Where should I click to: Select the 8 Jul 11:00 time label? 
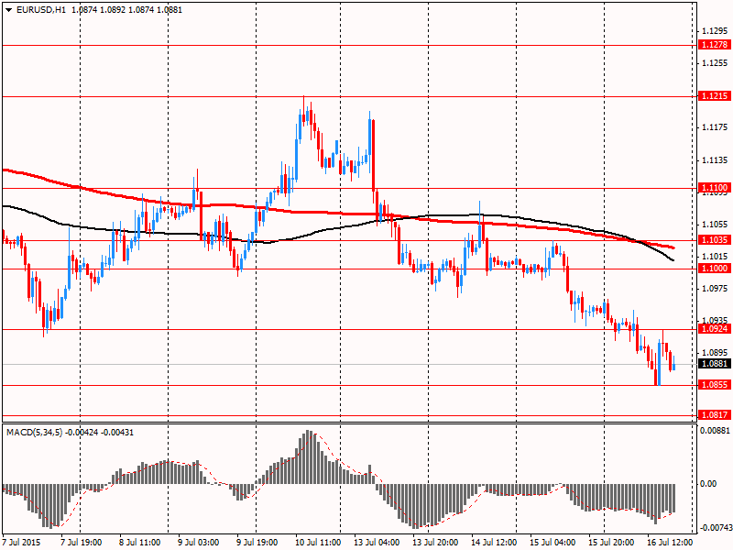(x=139, y=543)
